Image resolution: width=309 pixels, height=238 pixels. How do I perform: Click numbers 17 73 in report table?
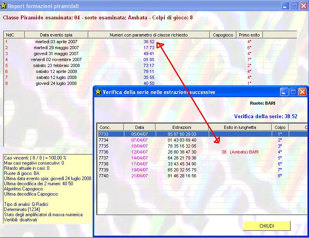149,48
